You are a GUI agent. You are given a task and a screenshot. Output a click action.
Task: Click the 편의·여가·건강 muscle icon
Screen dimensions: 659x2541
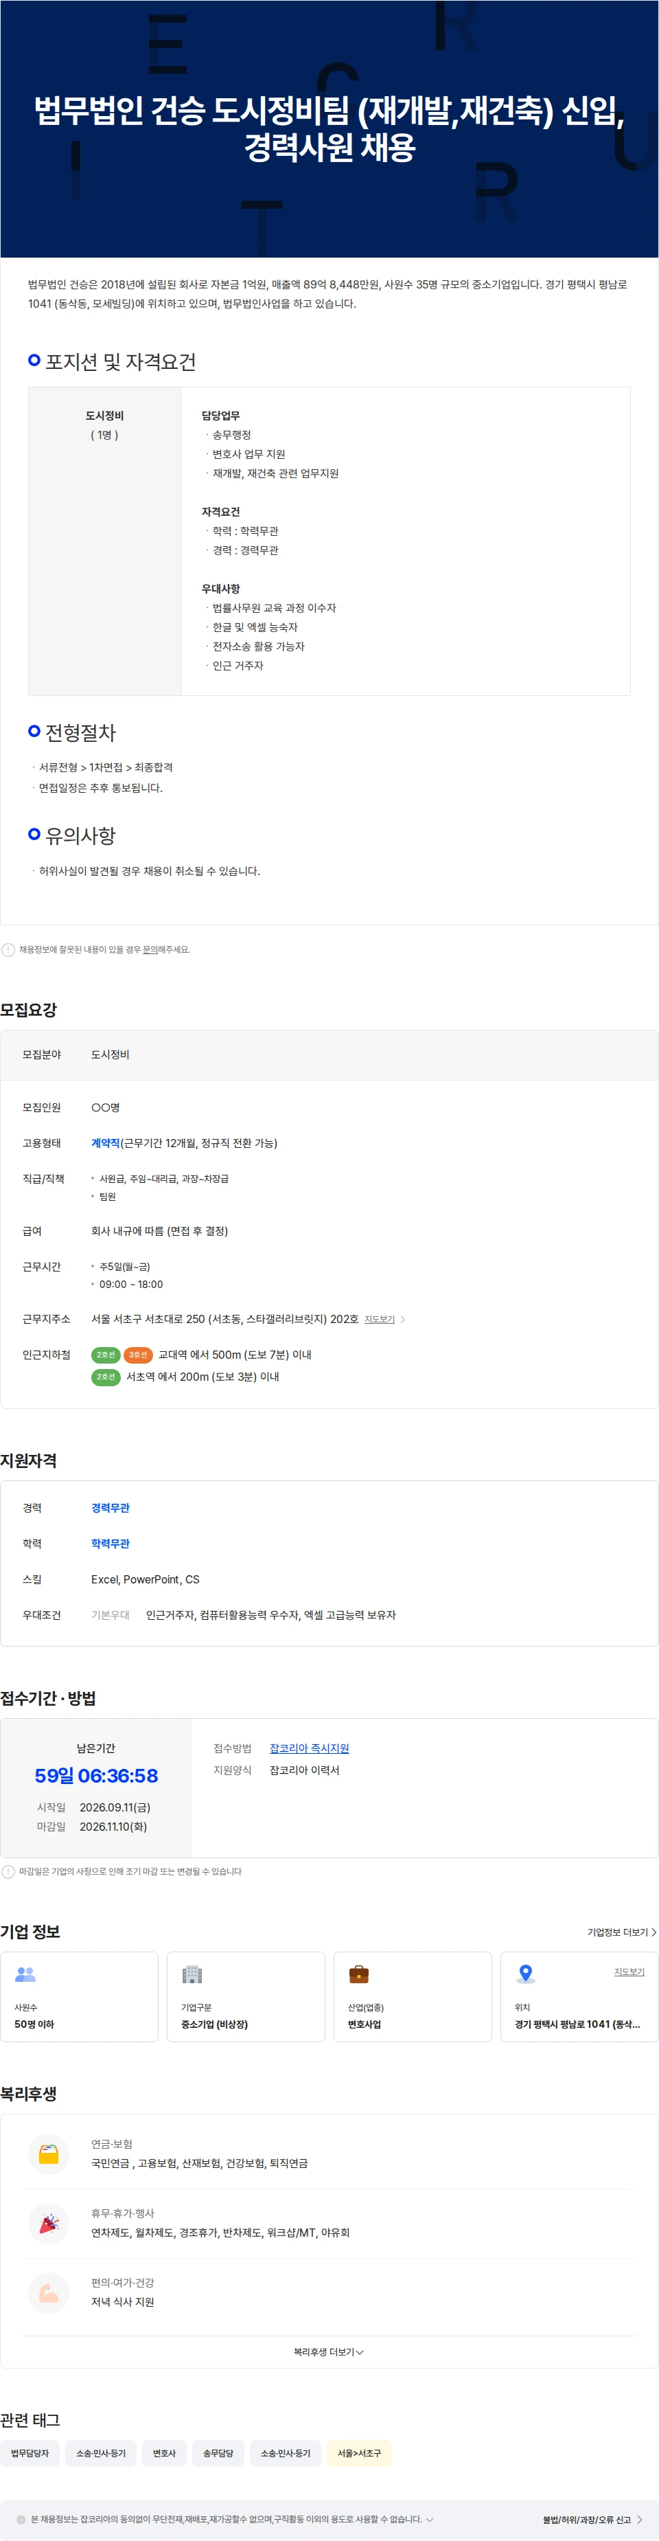click(48, 2292)
